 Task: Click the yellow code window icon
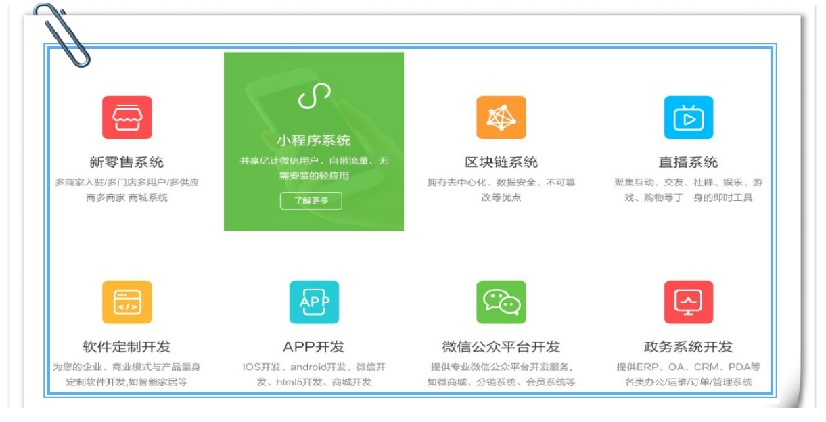click(x=127, y=302)
